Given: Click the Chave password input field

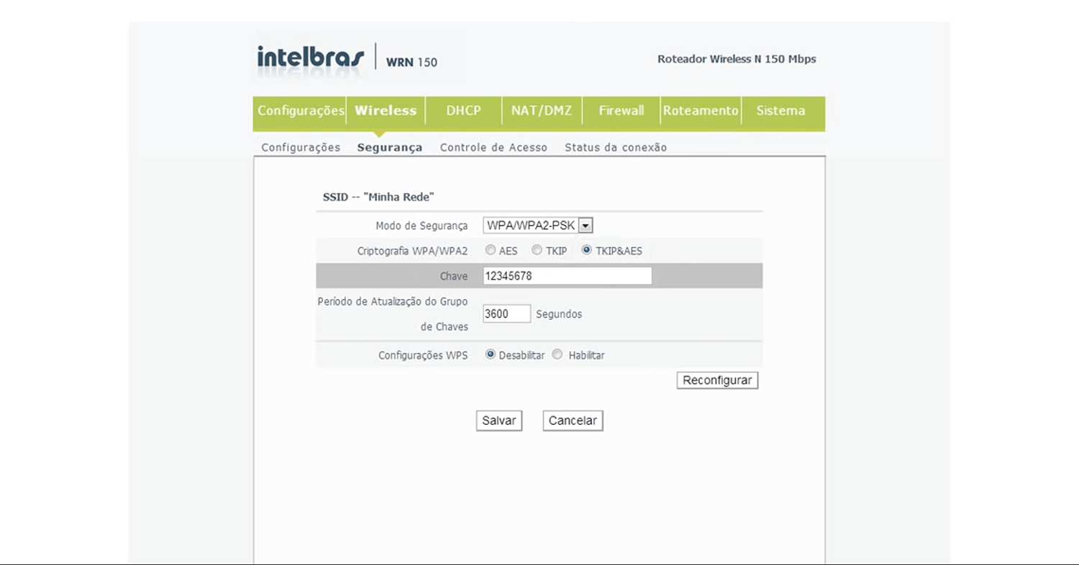Looking at the screenshot, I should coord(567,276).
